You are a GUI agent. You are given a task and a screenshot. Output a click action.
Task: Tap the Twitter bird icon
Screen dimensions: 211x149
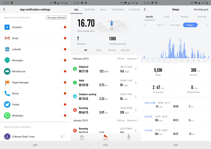pos(7,105)
